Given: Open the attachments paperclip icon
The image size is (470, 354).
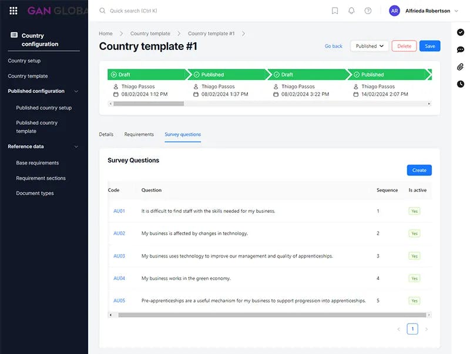Looking at the screenshot, I should coord(461,66).
